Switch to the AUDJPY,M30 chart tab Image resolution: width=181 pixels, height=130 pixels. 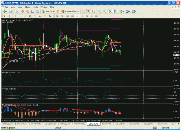79,124
